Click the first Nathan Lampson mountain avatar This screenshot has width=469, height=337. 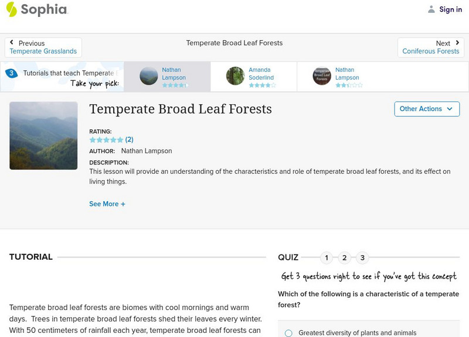(149, 76)
